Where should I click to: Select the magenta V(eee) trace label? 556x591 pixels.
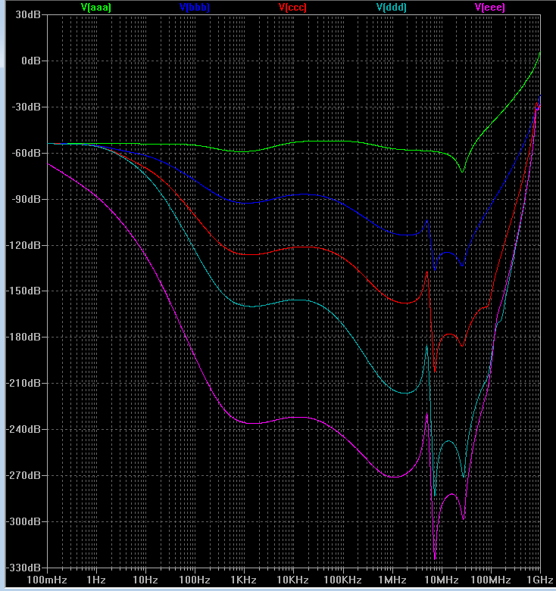tap(490, 7)
